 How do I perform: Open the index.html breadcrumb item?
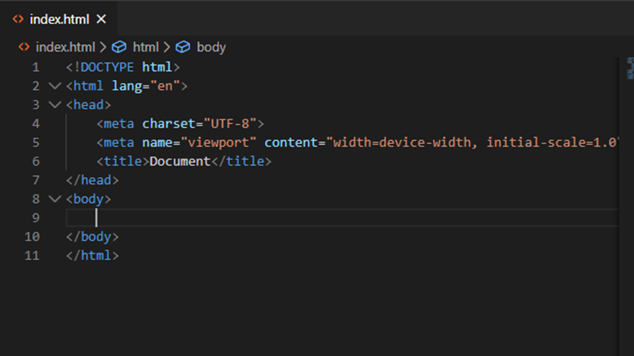click(x=65, y=47)
